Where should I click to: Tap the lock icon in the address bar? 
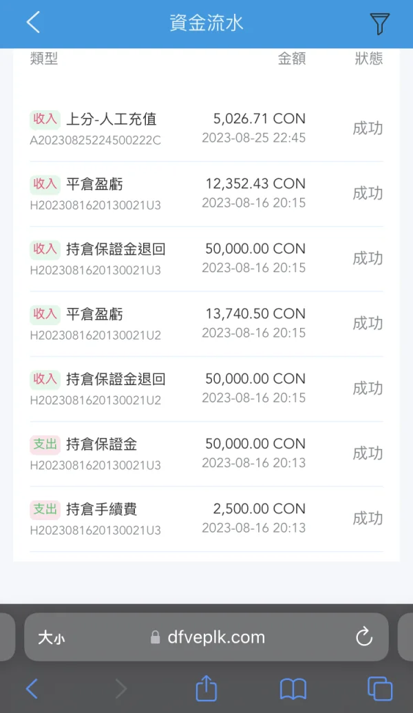pyautogui.click(x=156, y=638)
